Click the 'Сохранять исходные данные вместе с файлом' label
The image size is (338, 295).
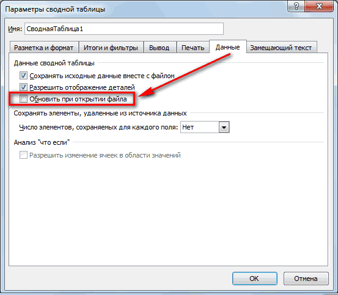click(x=102, y=76)
